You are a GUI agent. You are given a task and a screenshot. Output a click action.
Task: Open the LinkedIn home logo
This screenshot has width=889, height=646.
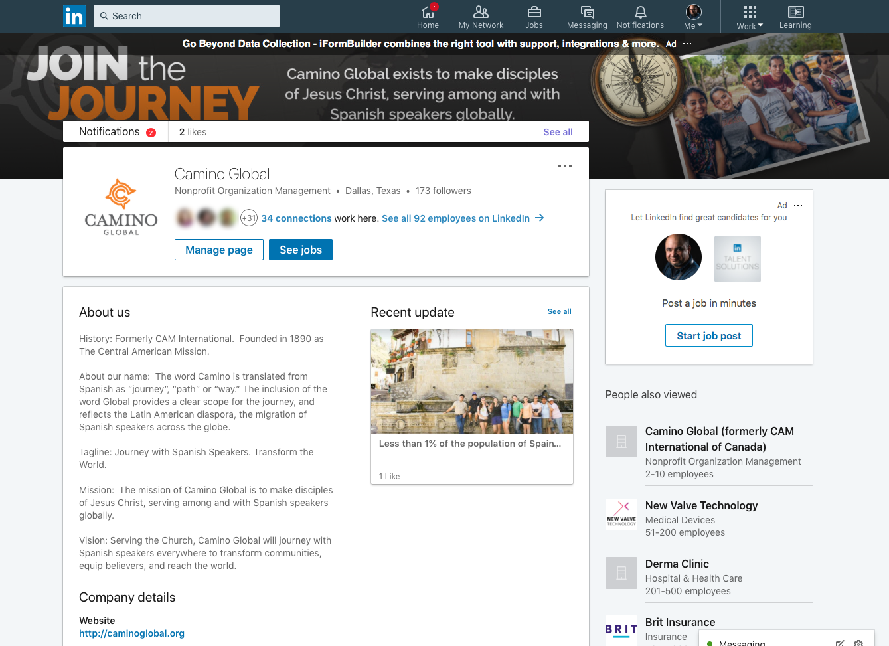pyautogui.click(x=74, y=16)
